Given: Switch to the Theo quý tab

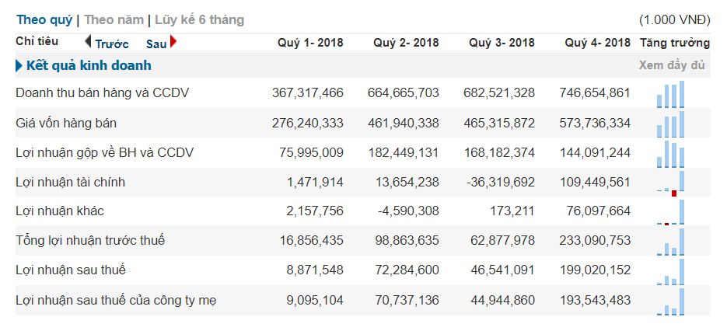Looking at the screenshot, I should [44, 19].
